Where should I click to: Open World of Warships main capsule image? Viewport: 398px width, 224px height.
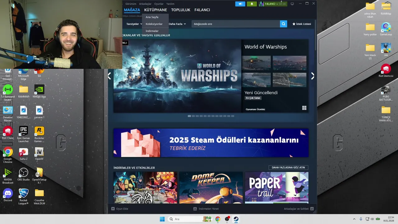pos(177,76)
